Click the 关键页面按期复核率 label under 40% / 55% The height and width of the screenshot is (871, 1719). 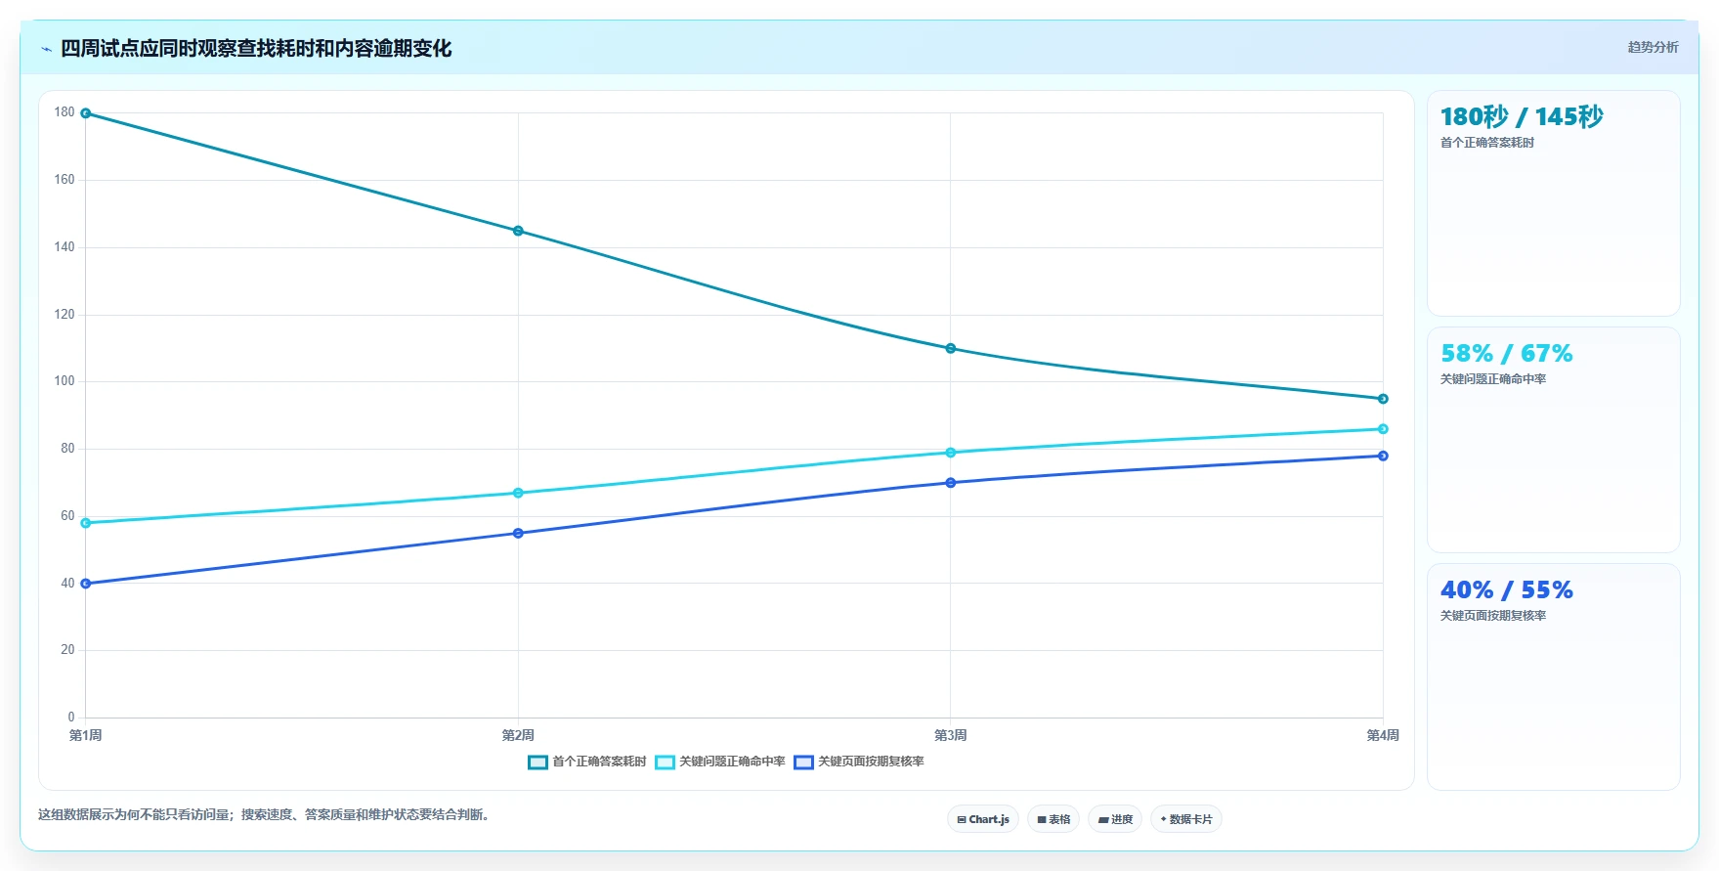point(1493,616)
